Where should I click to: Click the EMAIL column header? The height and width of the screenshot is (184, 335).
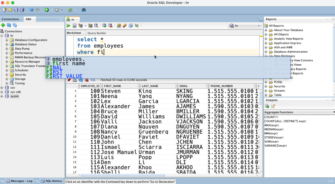click(x=191, y=86)
